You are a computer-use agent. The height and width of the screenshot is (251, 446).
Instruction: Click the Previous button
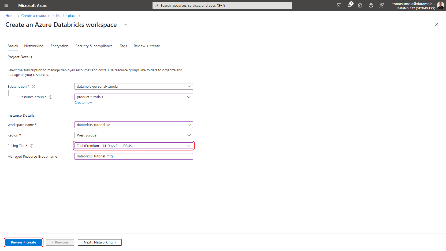pyautogui.click(x=60, y=242)
